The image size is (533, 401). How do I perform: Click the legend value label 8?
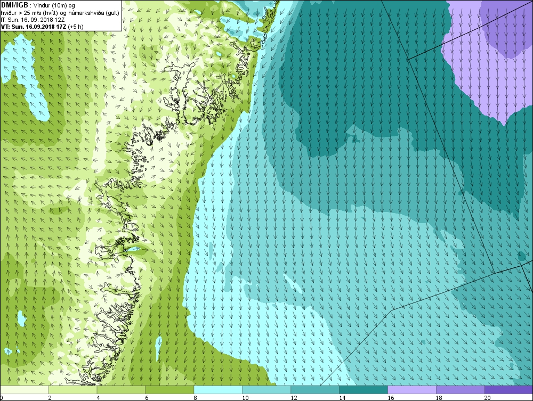click(x=196, y=398)
